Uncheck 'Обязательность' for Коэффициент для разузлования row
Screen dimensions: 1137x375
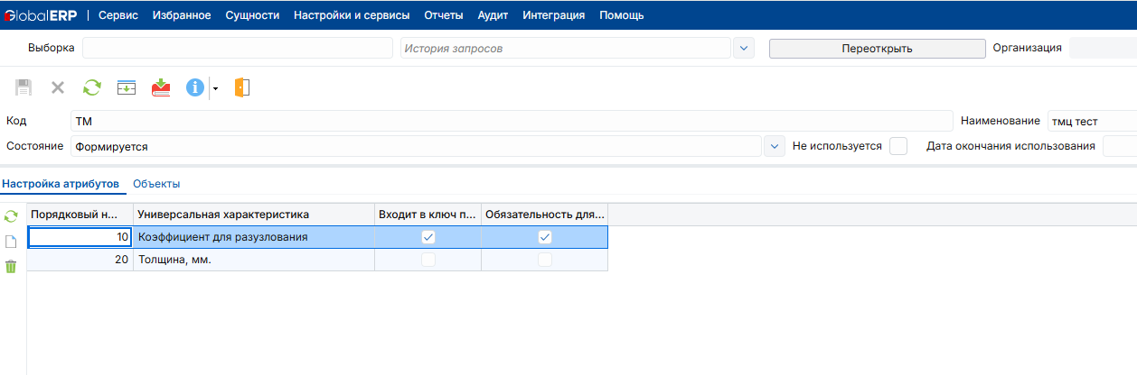point(545,237)
